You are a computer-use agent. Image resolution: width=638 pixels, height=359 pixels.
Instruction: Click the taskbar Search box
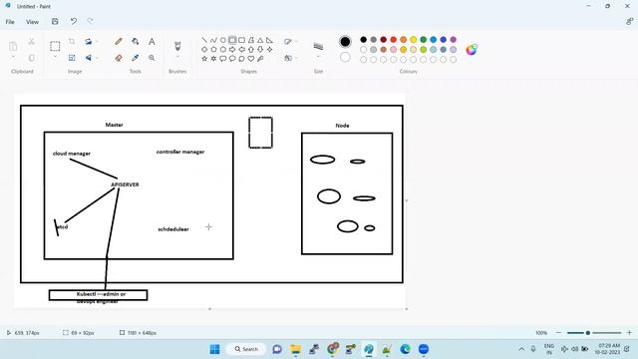coord(246,349)
